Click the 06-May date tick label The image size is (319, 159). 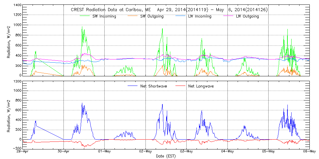point(309,152)
